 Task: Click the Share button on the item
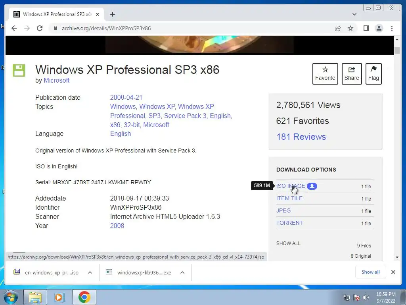(x=352, y=74)
